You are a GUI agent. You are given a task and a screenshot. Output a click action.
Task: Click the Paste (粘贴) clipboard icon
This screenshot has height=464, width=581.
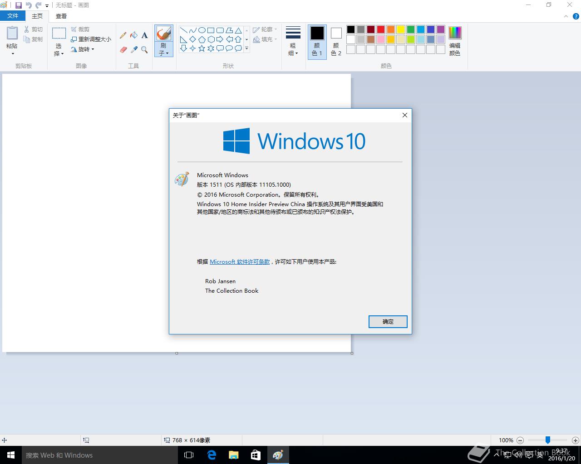[12, 34]
